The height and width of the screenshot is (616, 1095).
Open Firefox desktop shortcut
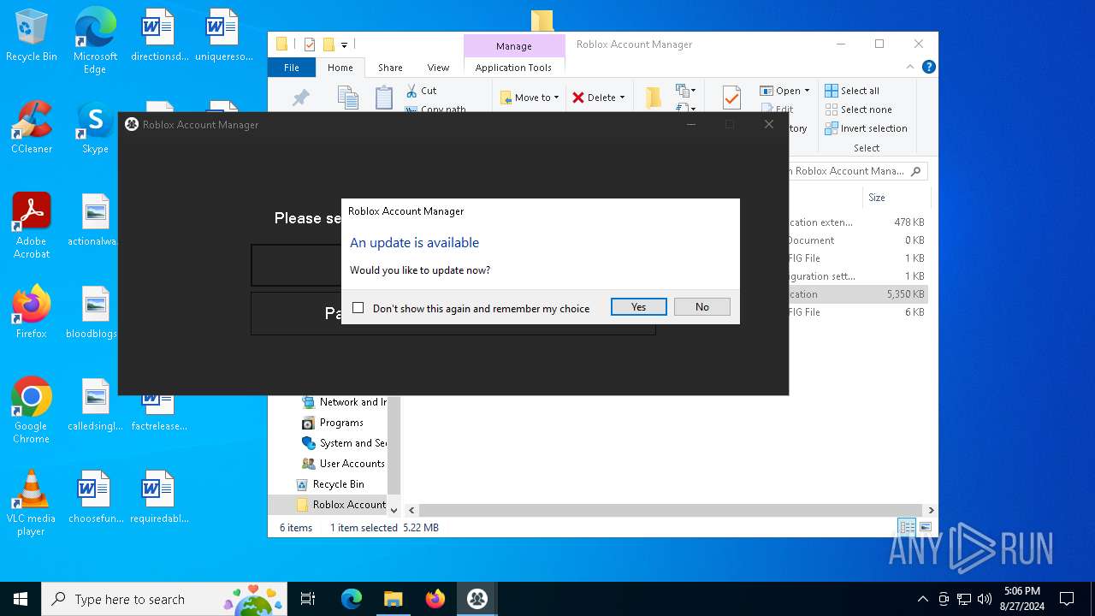coord(32,312)
